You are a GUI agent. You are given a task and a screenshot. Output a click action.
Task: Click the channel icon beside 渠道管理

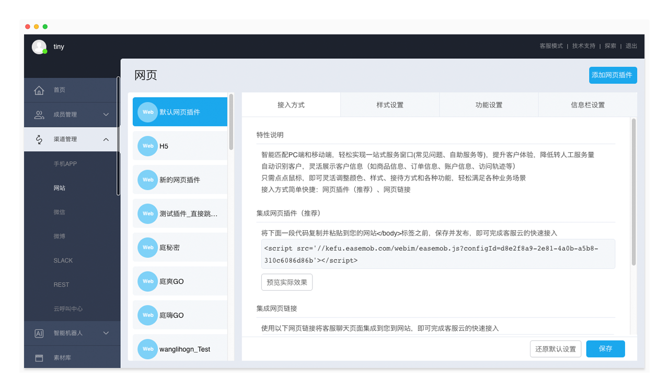click(39, 139)
